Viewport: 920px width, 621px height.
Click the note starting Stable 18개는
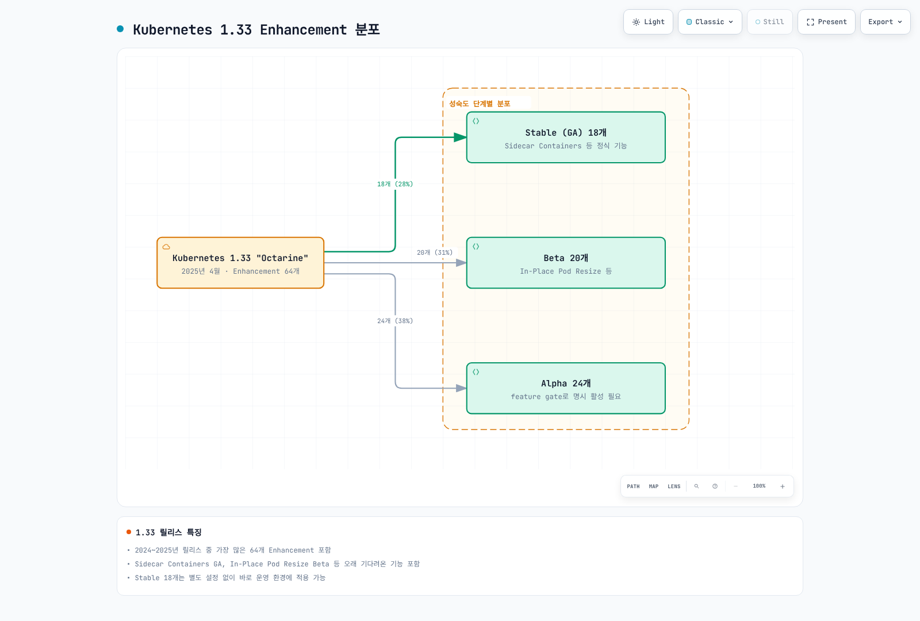pos(230,578)
